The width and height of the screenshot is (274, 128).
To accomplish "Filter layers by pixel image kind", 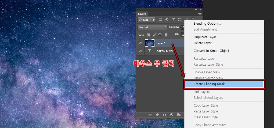I will [x=160, y=20].
